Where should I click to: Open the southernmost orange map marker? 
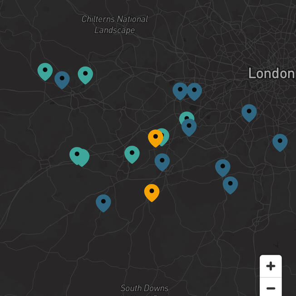point(152,192)
